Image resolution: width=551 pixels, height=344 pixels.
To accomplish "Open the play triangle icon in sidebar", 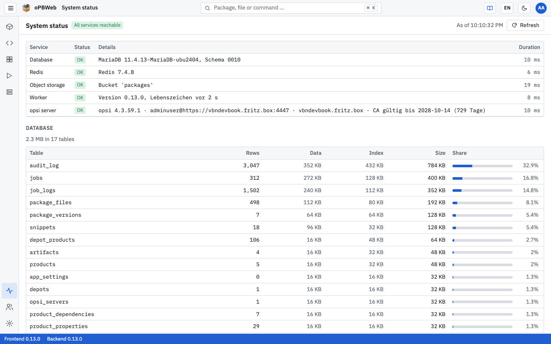I will coord(9,76).
